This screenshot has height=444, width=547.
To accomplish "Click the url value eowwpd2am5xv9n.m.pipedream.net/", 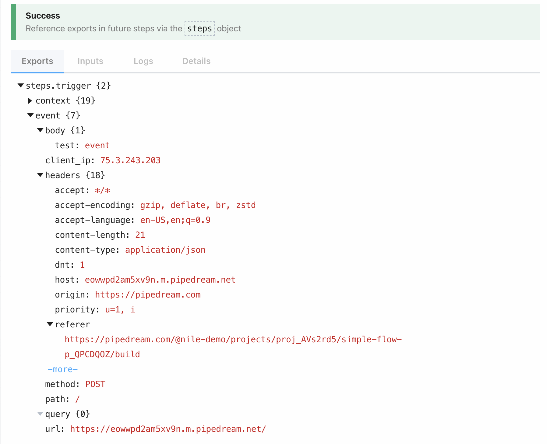I will pyautogui.click(x=168, y=429).
